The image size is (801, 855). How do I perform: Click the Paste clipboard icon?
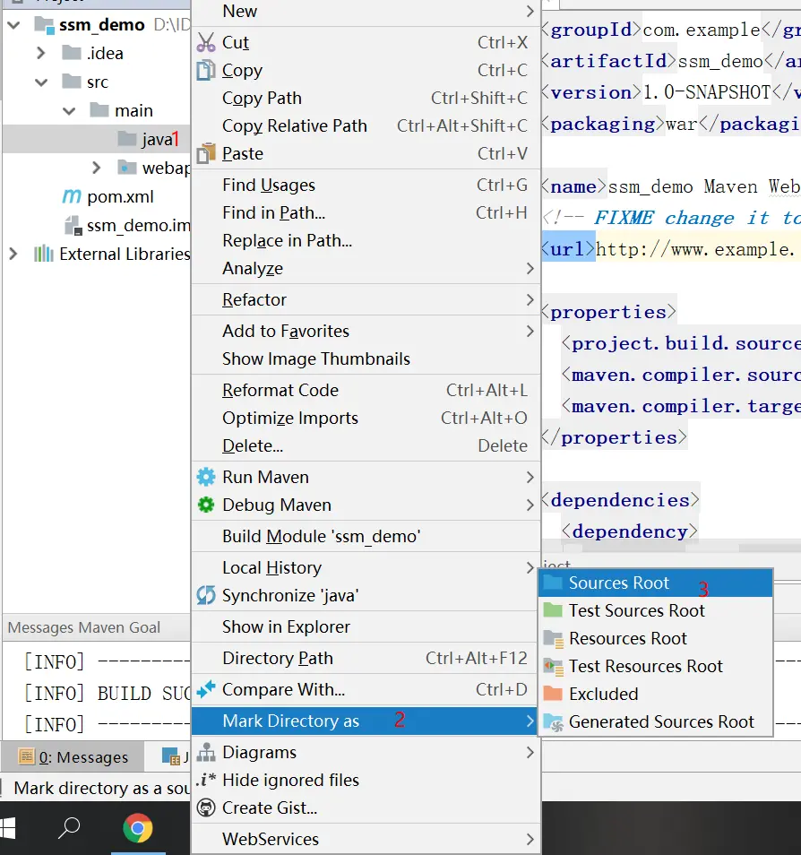coord(206,153)
